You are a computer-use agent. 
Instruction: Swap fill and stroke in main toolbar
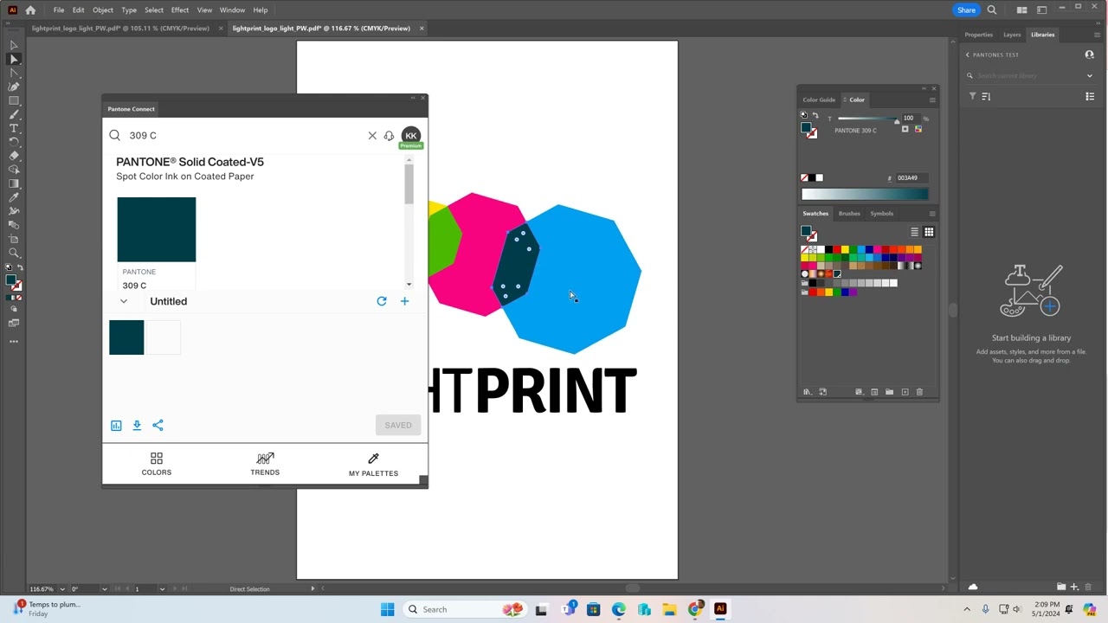pos(21,268)
